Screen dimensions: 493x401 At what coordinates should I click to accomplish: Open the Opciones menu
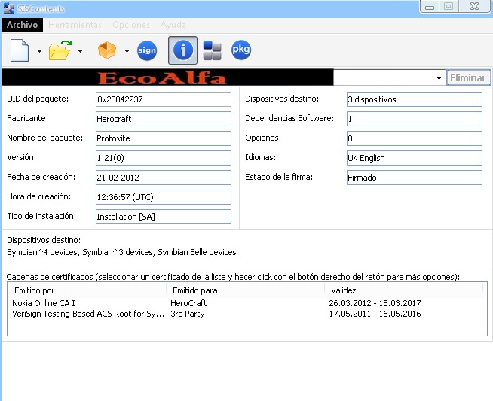[131, 25]
